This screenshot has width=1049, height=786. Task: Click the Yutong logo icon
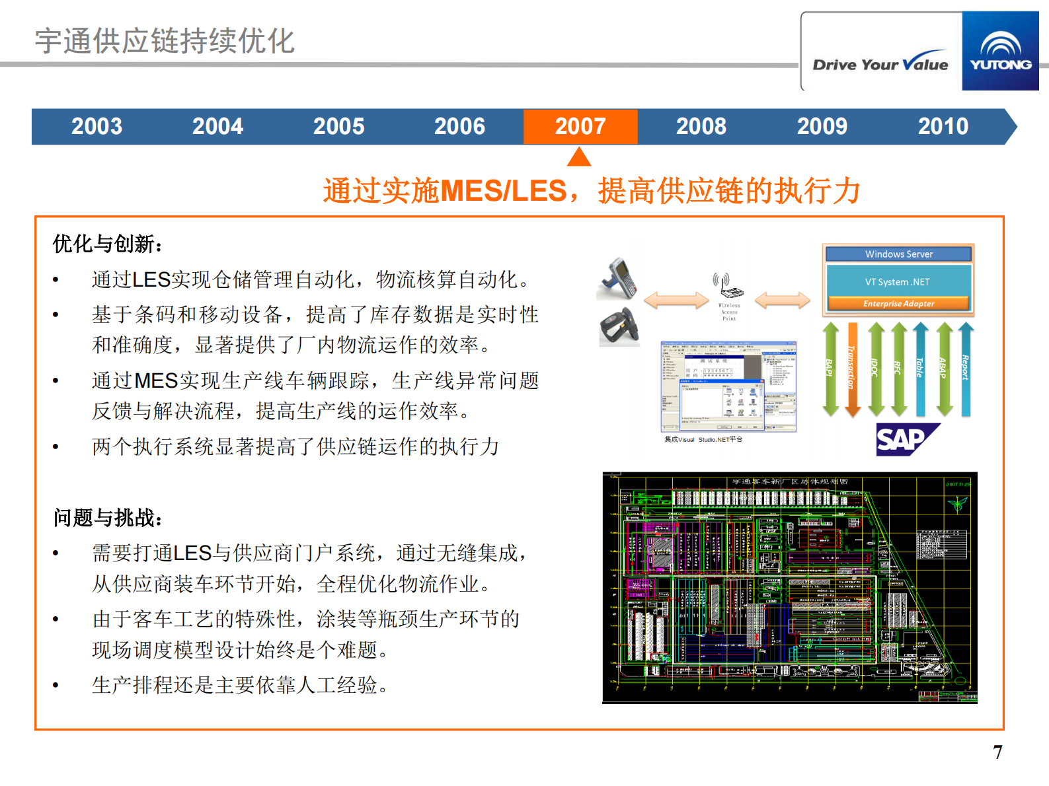[1000, 51]
